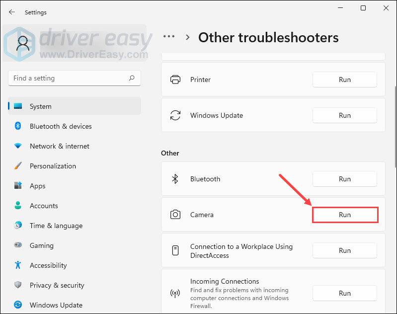This screenshot has height=314, width=397.
Task: Select System in the sidebar
Action: point(40,106)
